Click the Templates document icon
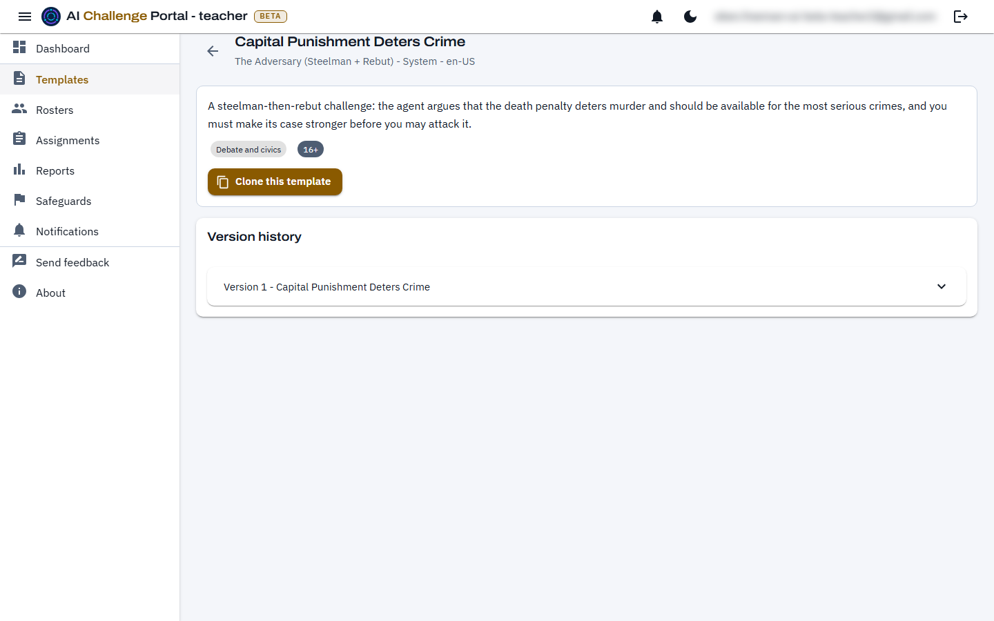Screen dimensions: 994x621 point(19,79)
